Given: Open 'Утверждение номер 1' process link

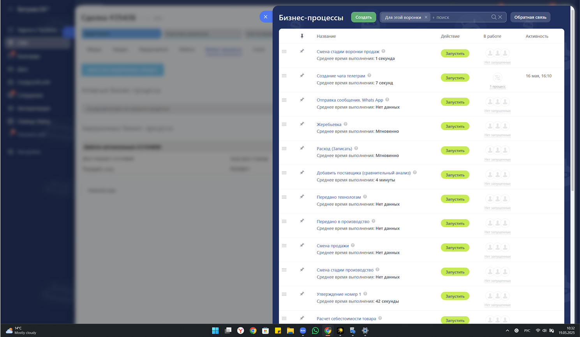Looking at the screenshot, I should [x=339, y=294].
